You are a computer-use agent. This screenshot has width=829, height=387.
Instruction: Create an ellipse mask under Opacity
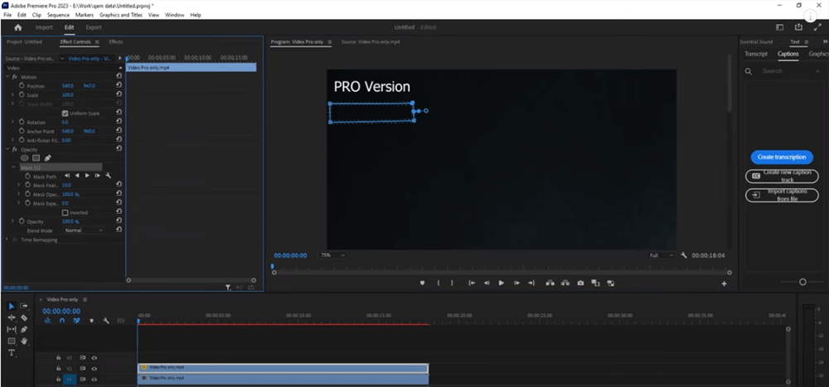[x=25, y=157]
